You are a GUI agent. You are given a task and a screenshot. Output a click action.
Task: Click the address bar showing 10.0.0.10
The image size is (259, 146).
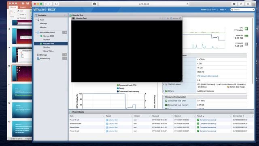point(144,4)
